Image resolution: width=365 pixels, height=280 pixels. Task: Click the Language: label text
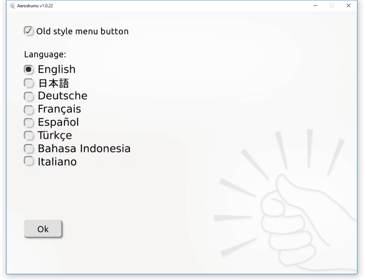coord(45,54)
